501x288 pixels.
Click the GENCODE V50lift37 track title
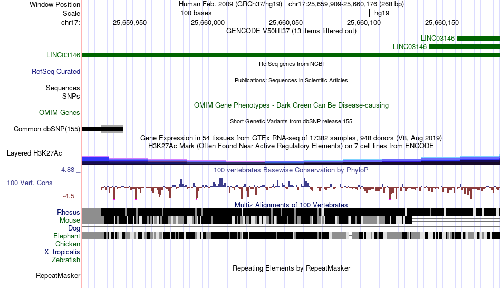tap(291, 31)
